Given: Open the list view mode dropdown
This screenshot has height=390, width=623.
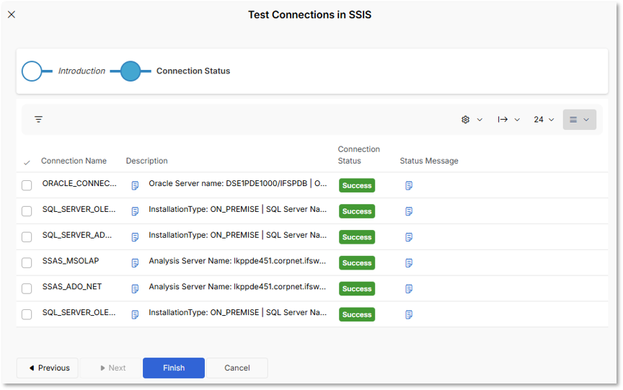Looking at the screenshot, I should (x=579, y=120).
